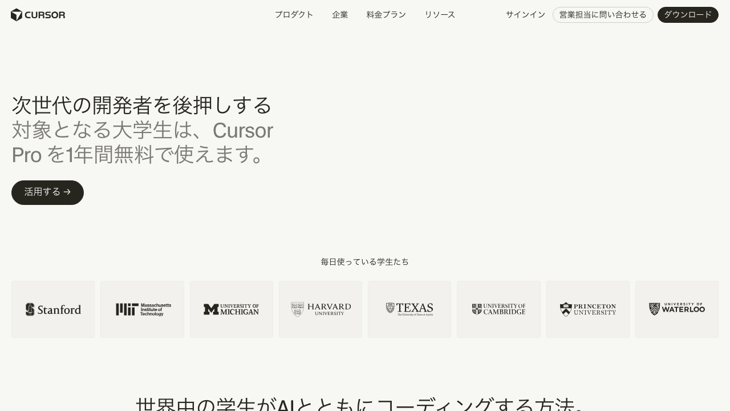Click the サインイン link

pyautogui.click(x=525, y=15)
